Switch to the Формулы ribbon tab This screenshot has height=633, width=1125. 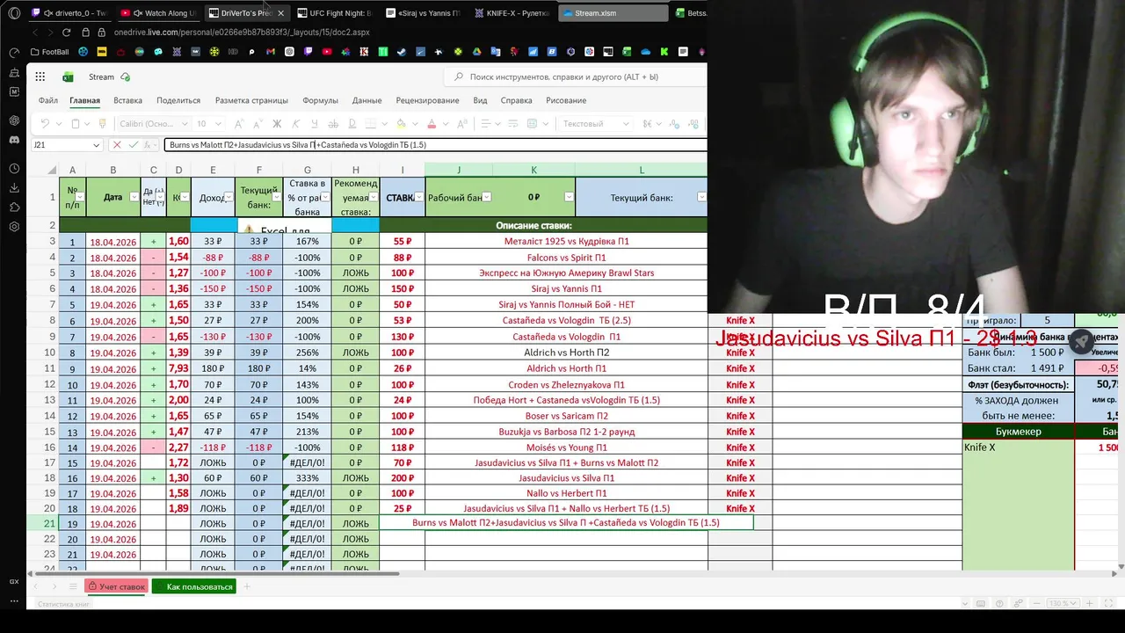coord(320,100)
